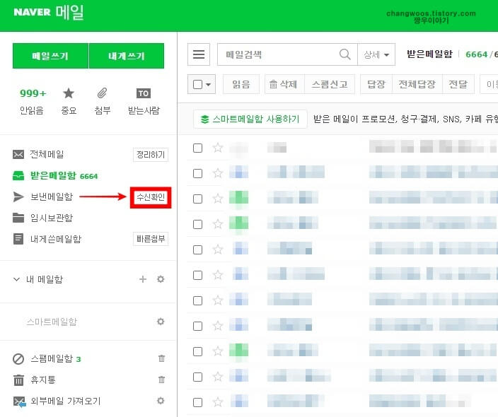Tick checkbox of eighth email row
Viewport: 498px width, 417px height.
[x=197, y=326]
